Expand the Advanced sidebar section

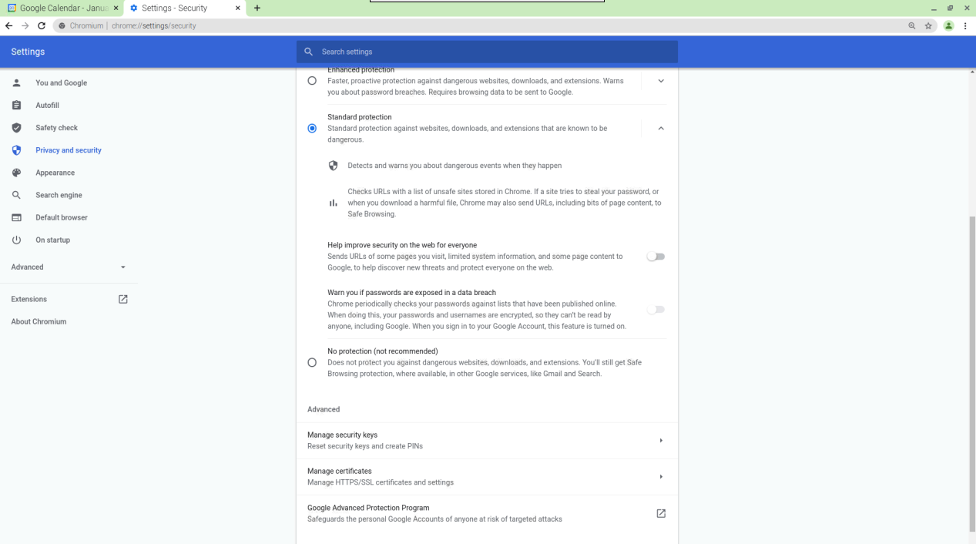69,267
